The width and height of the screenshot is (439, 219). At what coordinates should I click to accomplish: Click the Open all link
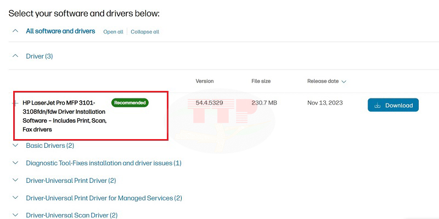[x=113, y=32]
